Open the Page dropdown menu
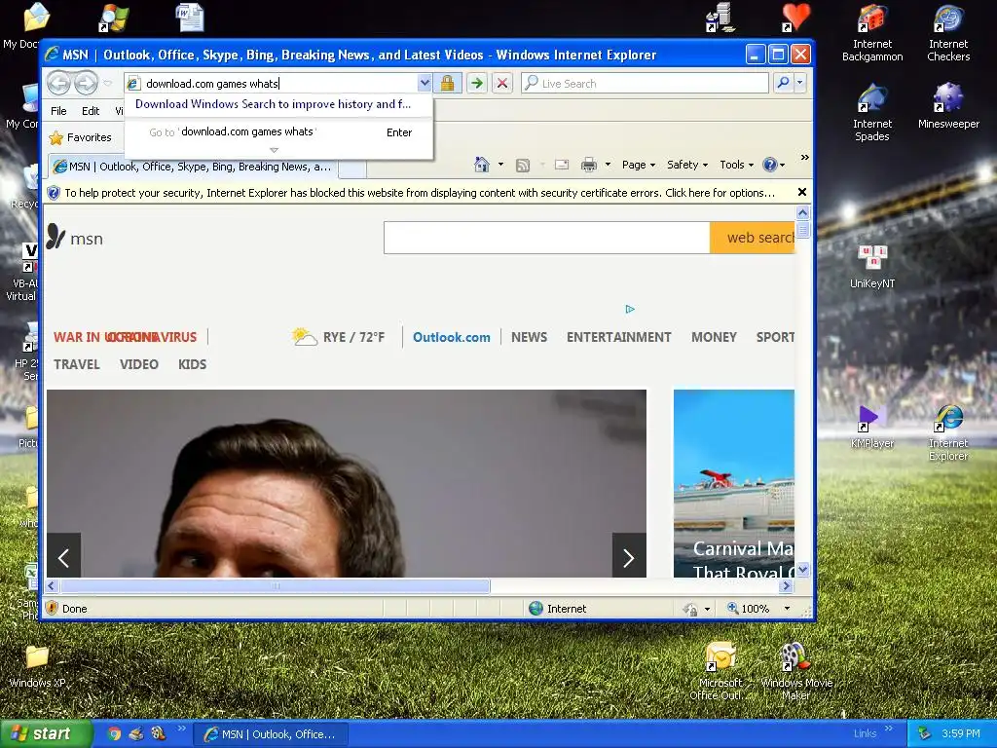997x748 pixels. pyautogui.click(x=638, y=165)
